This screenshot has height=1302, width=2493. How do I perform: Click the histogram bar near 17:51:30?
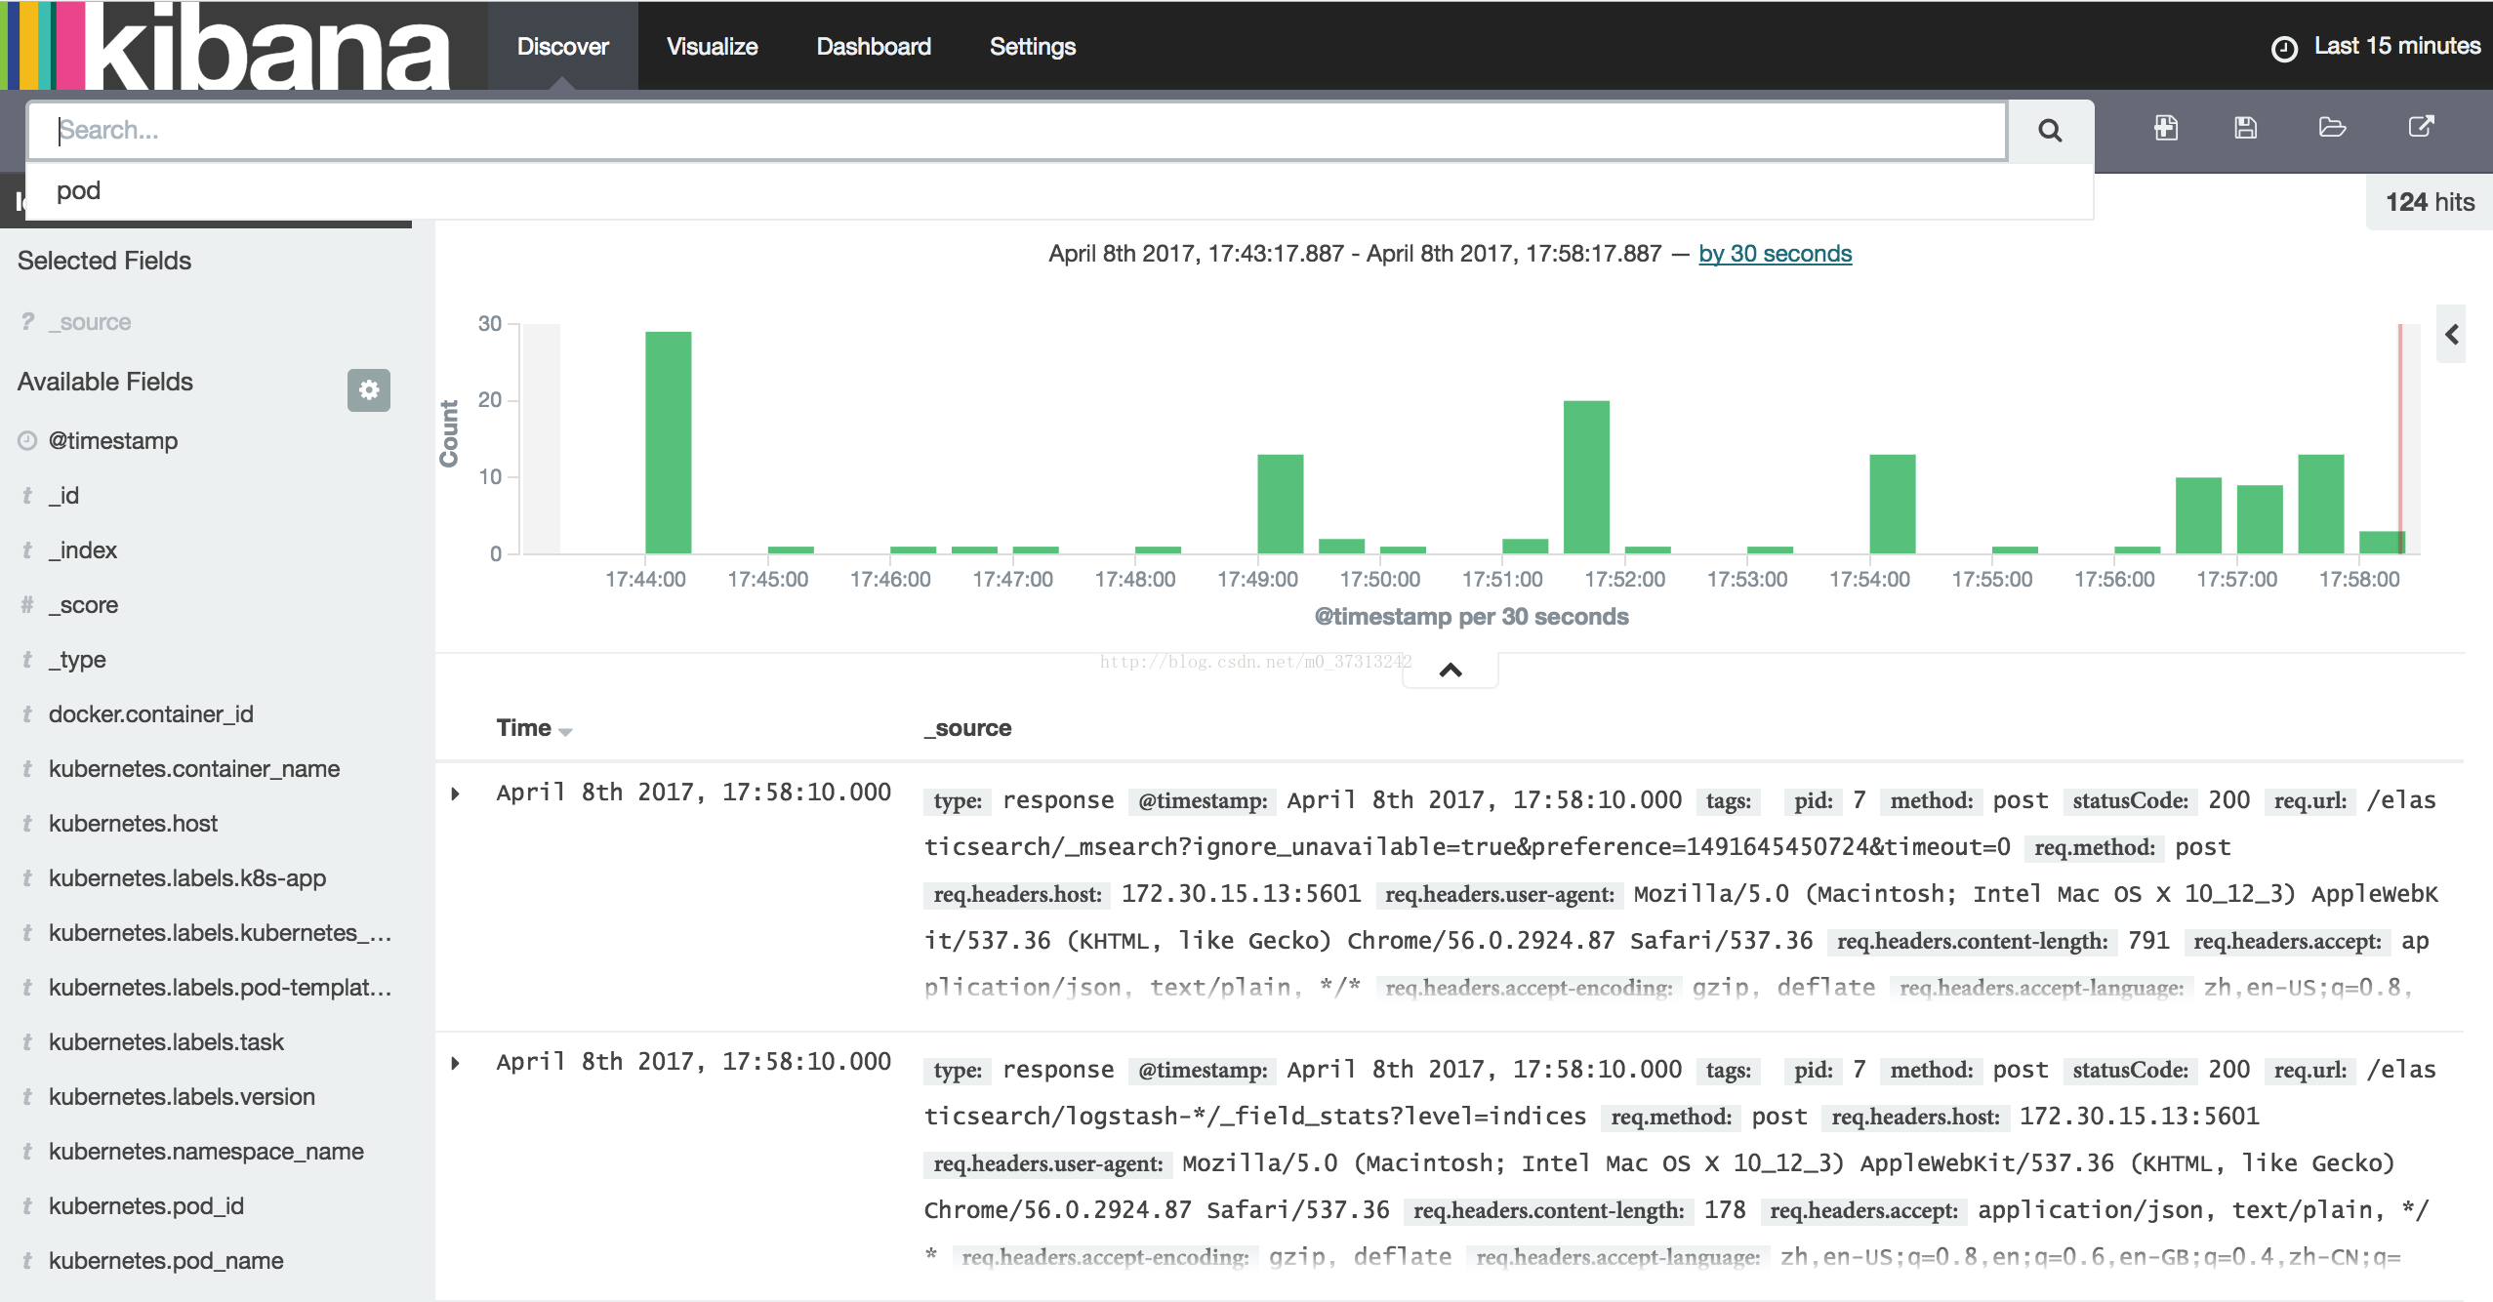[1586, 477]
